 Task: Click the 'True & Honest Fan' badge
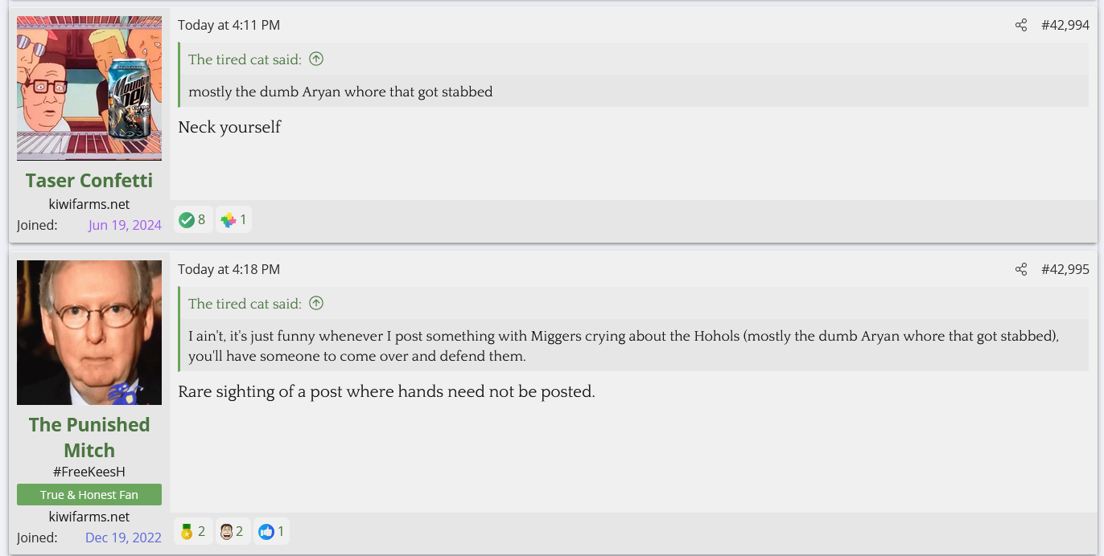click(x=89, y=494)
